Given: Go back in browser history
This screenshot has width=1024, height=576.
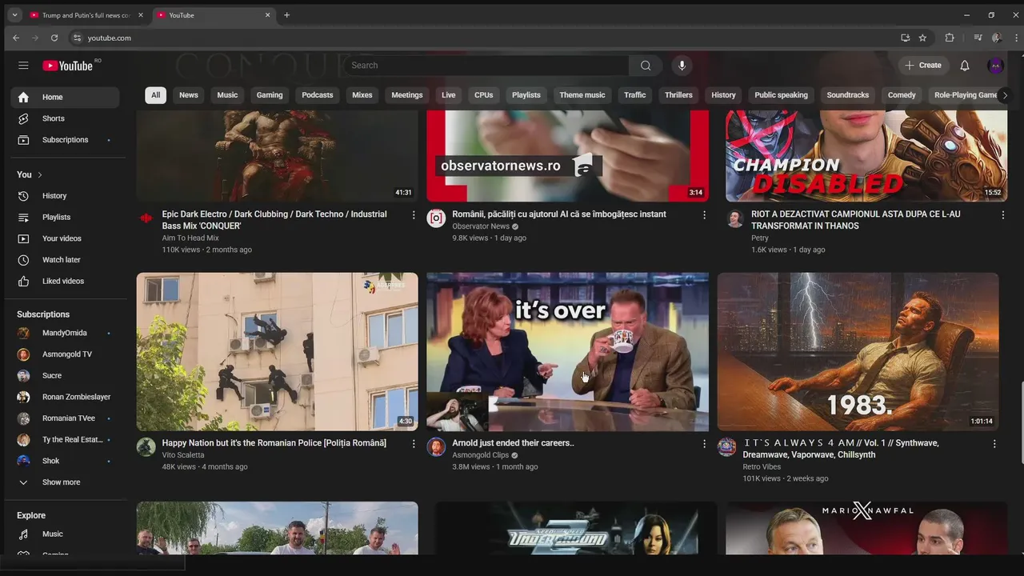Looking at the screenshot, I should [16, 38].
